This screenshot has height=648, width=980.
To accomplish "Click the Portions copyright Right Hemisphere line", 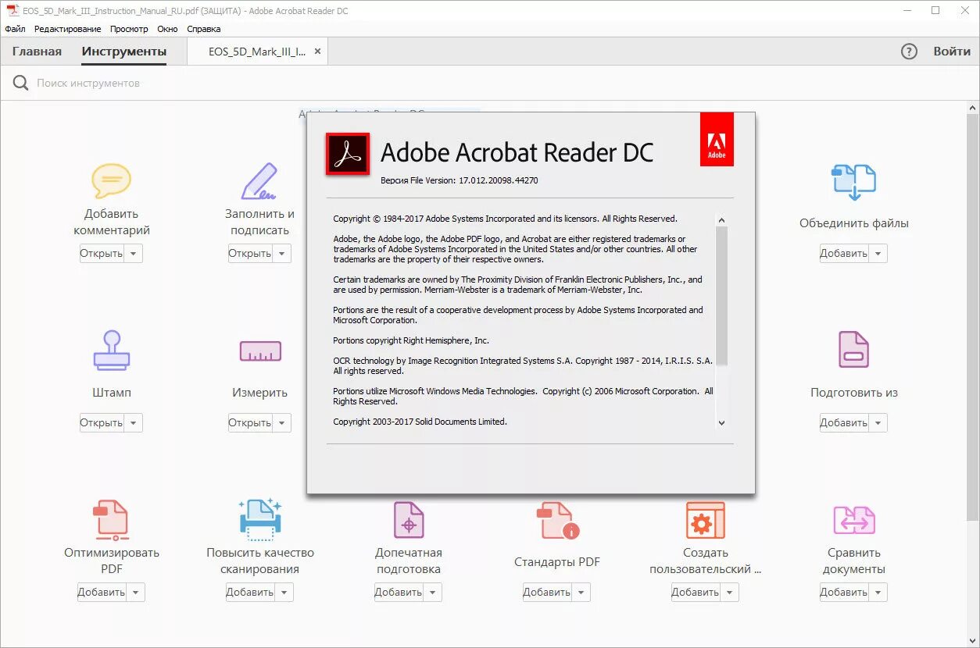I will 411,340.
